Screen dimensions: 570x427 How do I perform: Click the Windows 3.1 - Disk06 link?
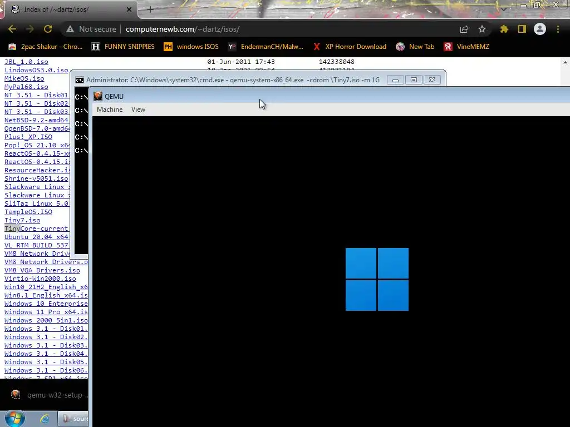click(x=46, y=370)
